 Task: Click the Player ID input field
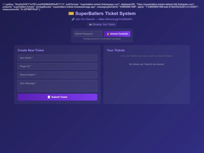click(57, 66)
